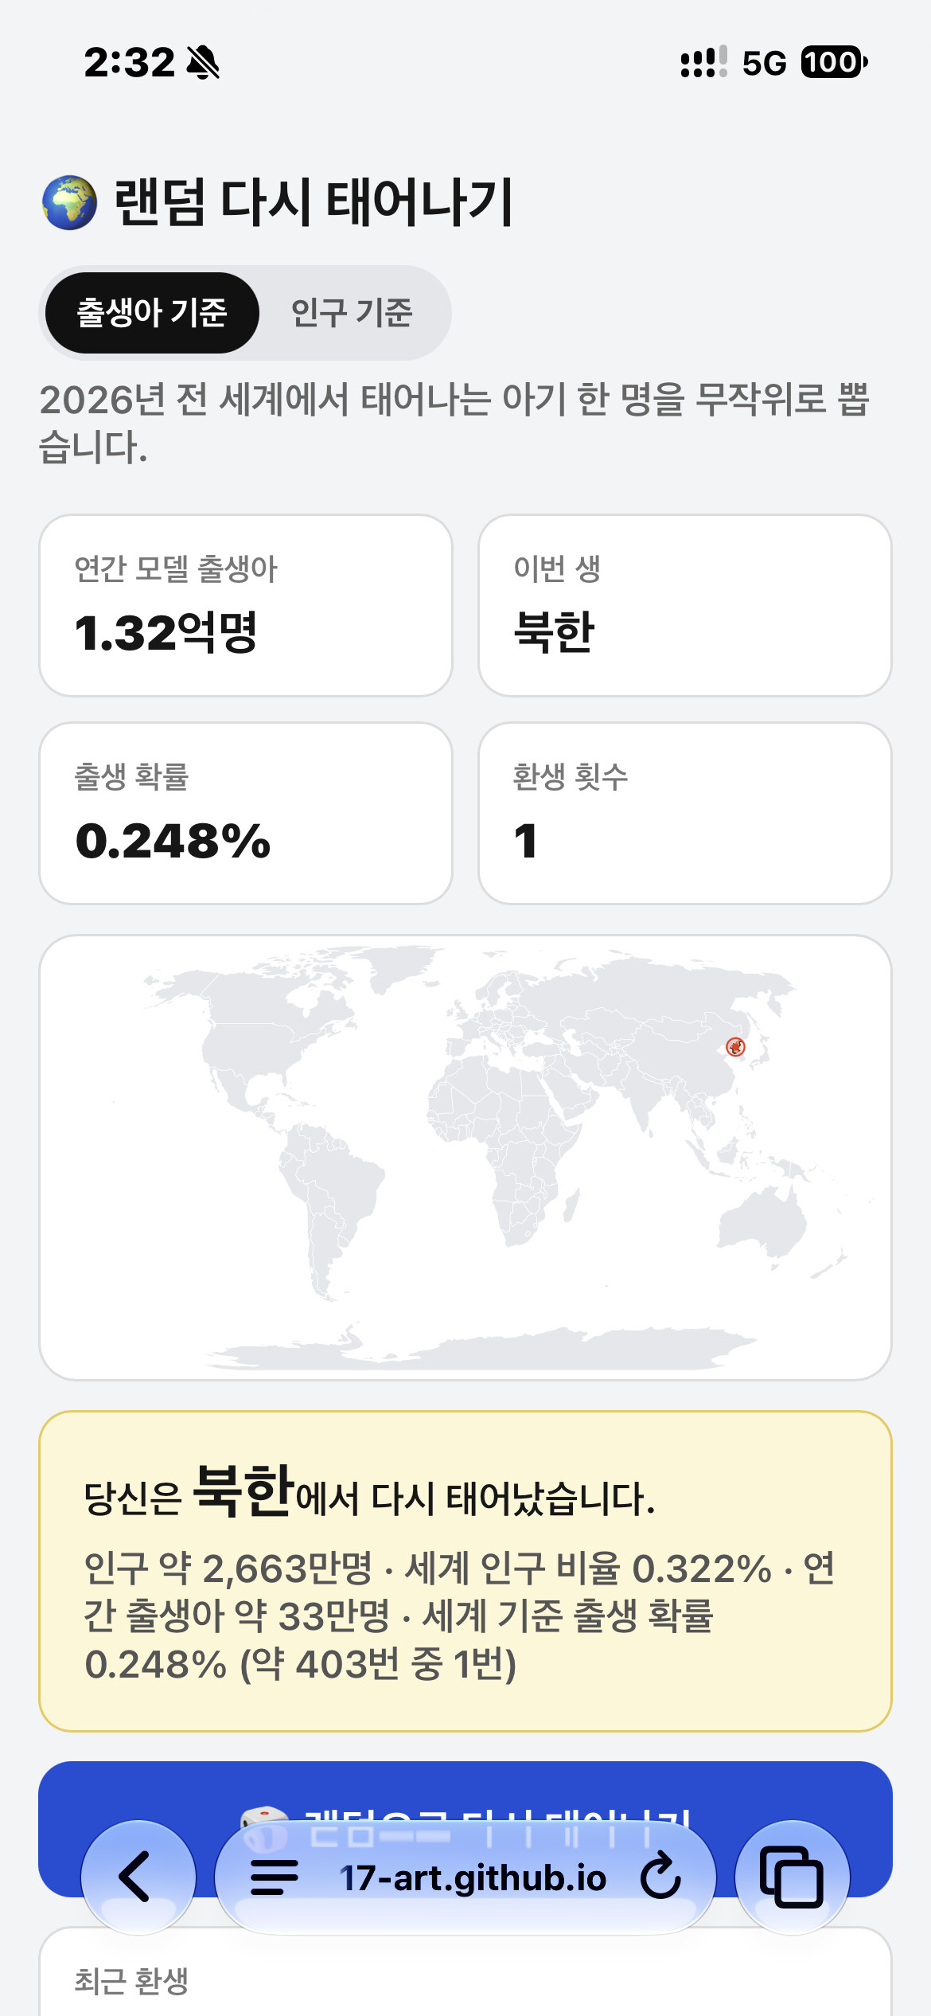Image resolution: width=931 pixels, height=2016 pixels.
Task: Expand the 최근 환생 section
Action: coord(131,1981)
